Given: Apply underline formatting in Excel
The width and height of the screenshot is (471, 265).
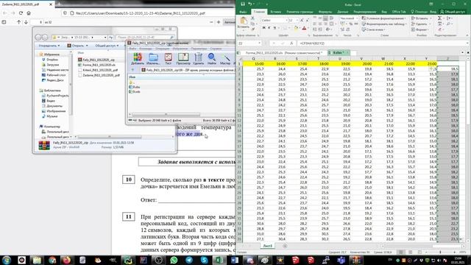Looking at the screenshot, I should click(275, 28).
